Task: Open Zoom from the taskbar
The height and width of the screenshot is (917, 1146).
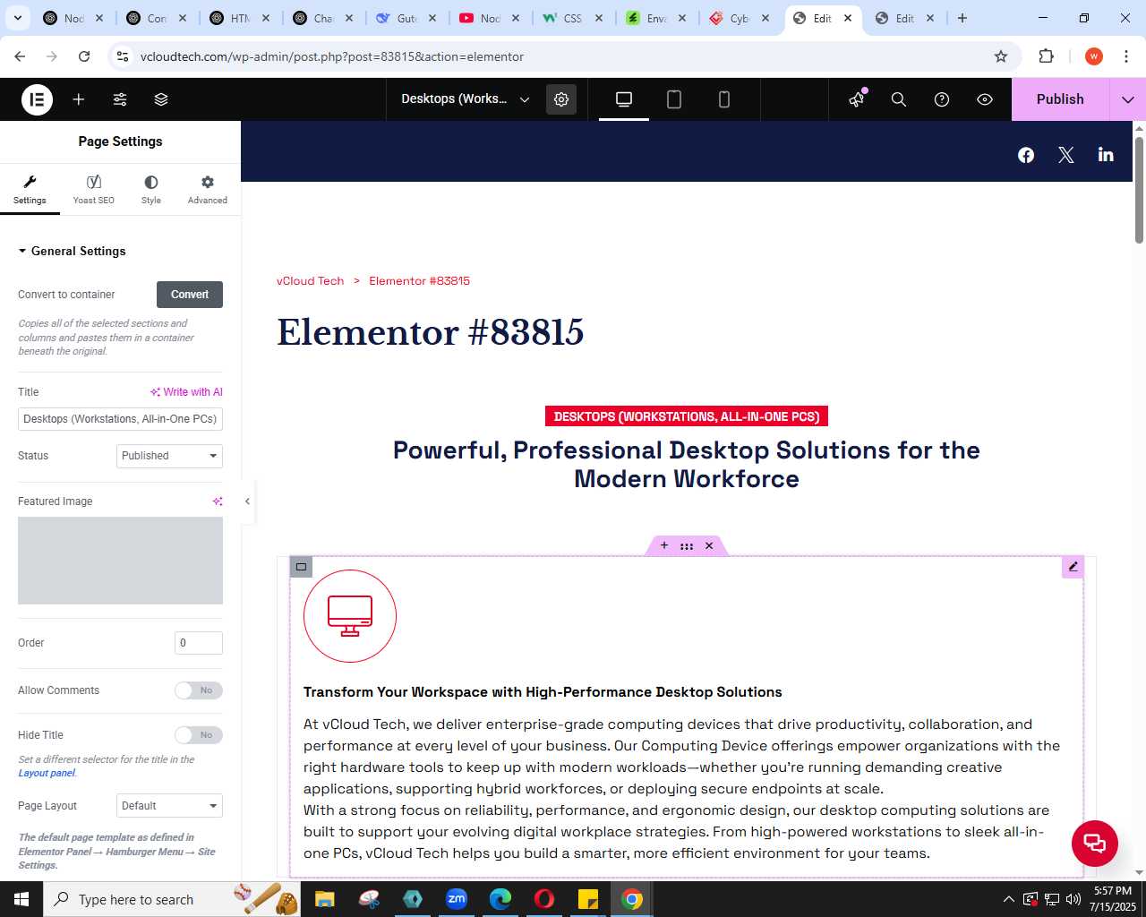Action: click(x=457, y=899)
